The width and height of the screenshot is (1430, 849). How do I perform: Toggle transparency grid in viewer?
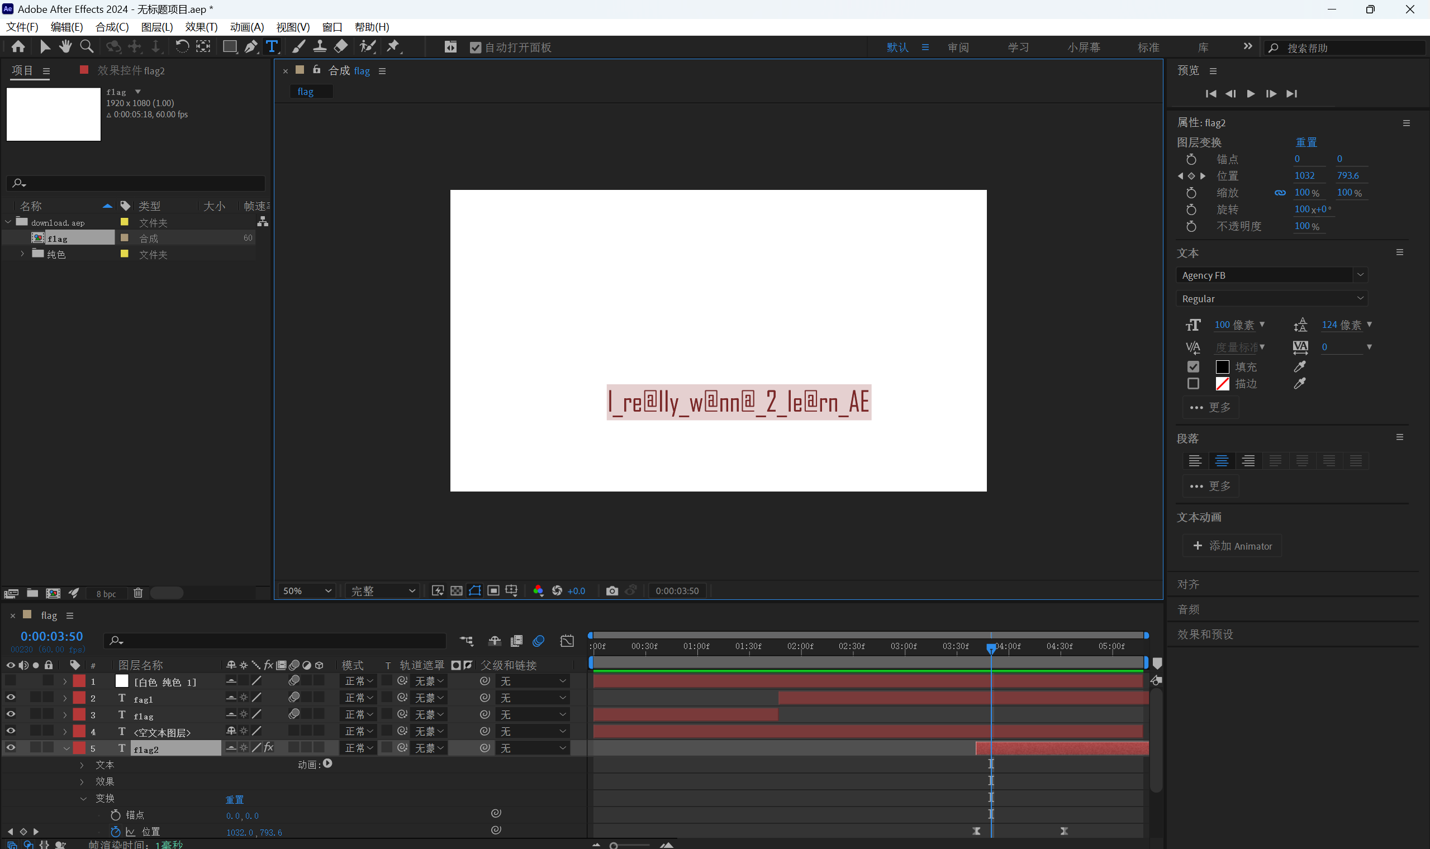(x=456, y=590)
